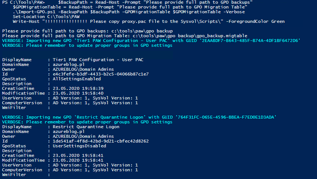Image resolution: width=317 pixels, height=179 pixels.
Task: Click the verbose line importing 'Restrict Quarantine Logon'
Action: point(139,117)
